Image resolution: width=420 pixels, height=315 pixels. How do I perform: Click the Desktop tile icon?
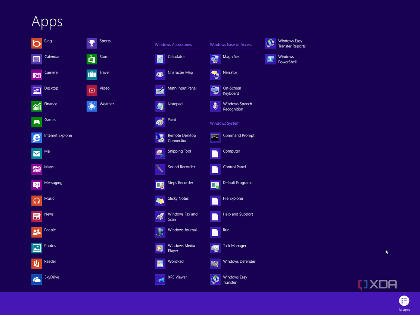coord(37,91)
